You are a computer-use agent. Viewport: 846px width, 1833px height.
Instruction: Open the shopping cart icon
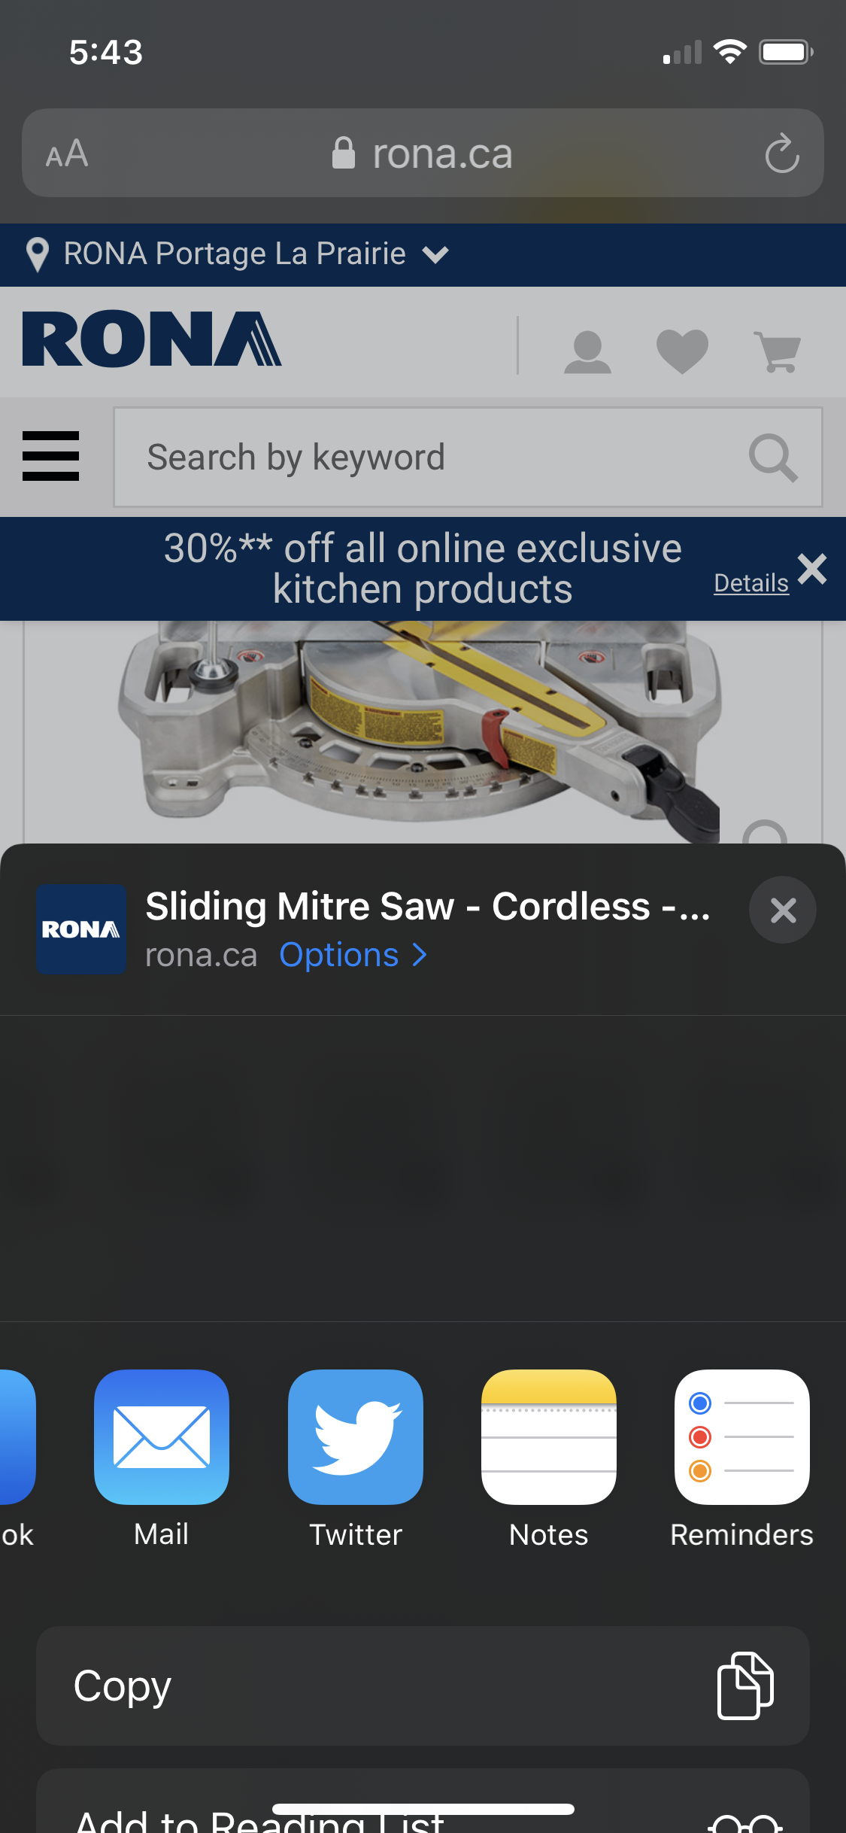[x=778, y=351]
